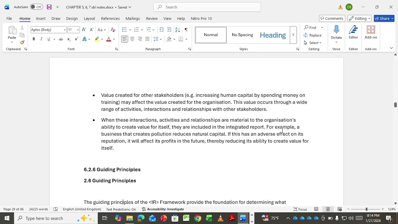The width and height of the screenshot is (398, 224).
Task: Open Accessibility: Investigate in status bar
Action: (x=163, y=209)
